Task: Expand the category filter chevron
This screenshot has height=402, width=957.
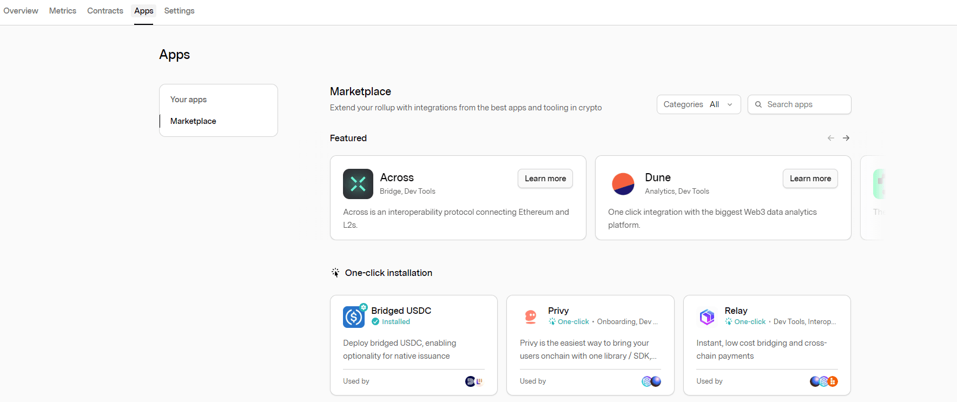Action: point(729,104)
